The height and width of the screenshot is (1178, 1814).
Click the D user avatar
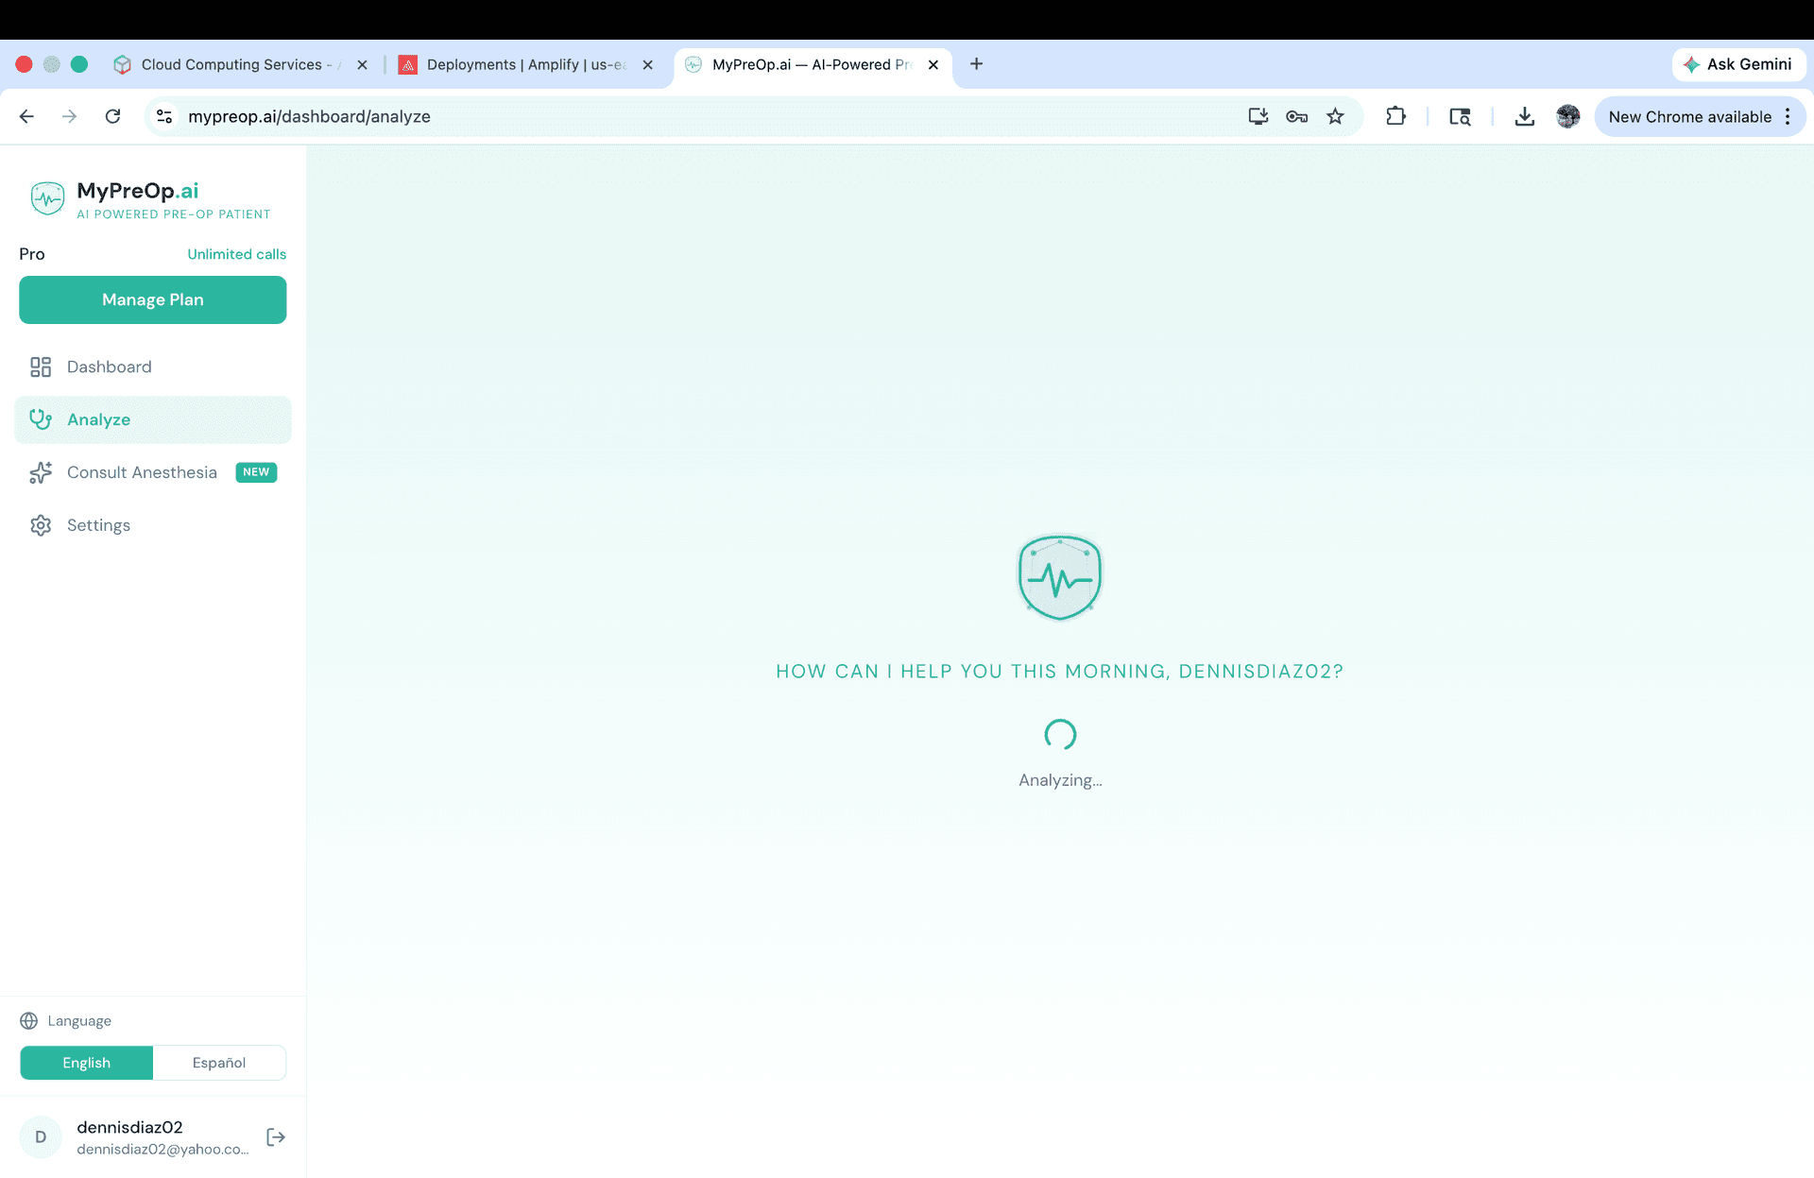pos(41,1137)
